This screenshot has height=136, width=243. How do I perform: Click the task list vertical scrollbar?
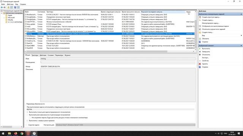click(x=196, y=30)
